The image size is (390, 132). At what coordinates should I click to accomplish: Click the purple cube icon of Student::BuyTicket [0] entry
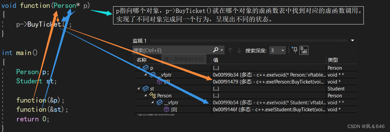166,110
